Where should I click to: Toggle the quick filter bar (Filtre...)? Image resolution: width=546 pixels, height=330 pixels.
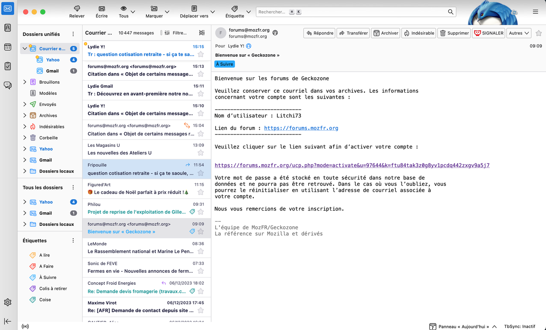[175, 33]
